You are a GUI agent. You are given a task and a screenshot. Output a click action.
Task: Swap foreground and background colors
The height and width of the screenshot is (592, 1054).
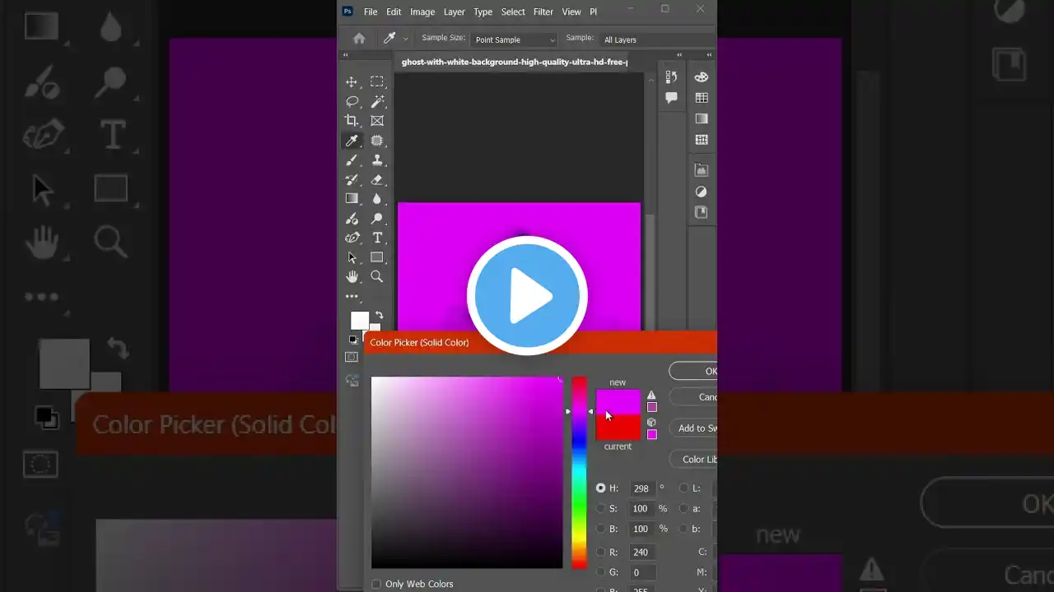379,315
